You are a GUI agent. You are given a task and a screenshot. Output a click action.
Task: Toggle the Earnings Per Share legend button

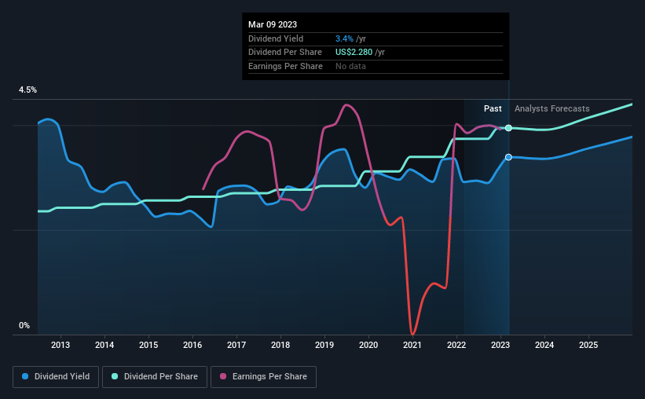[263, 377]
